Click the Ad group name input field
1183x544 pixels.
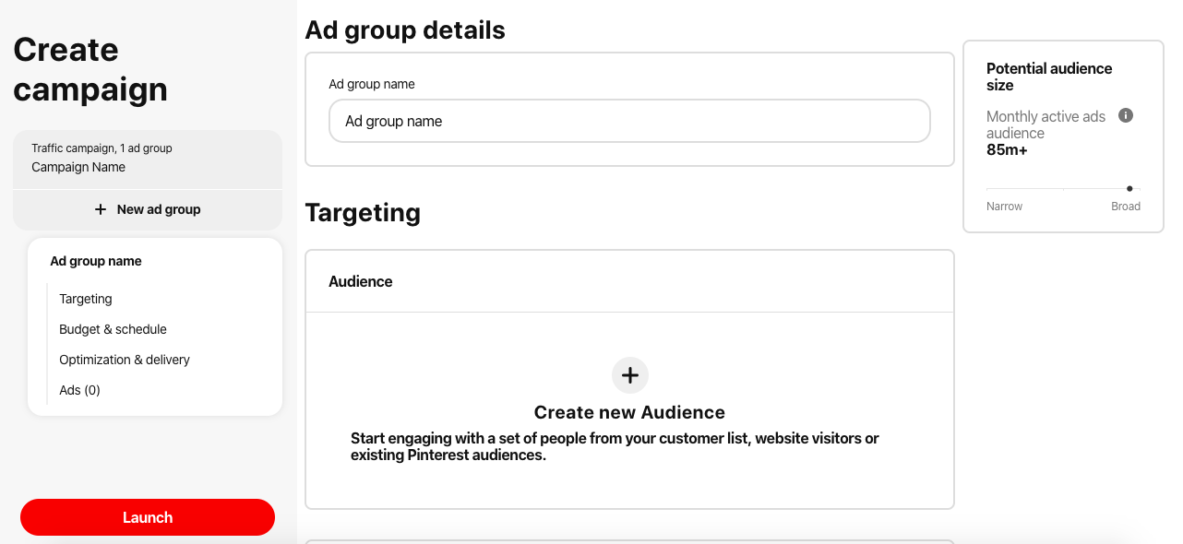click(629, 121)
